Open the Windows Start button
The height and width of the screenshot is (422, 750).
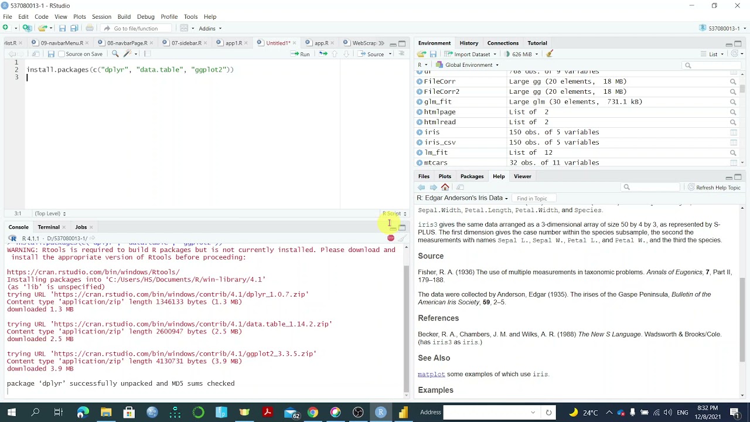12,413
